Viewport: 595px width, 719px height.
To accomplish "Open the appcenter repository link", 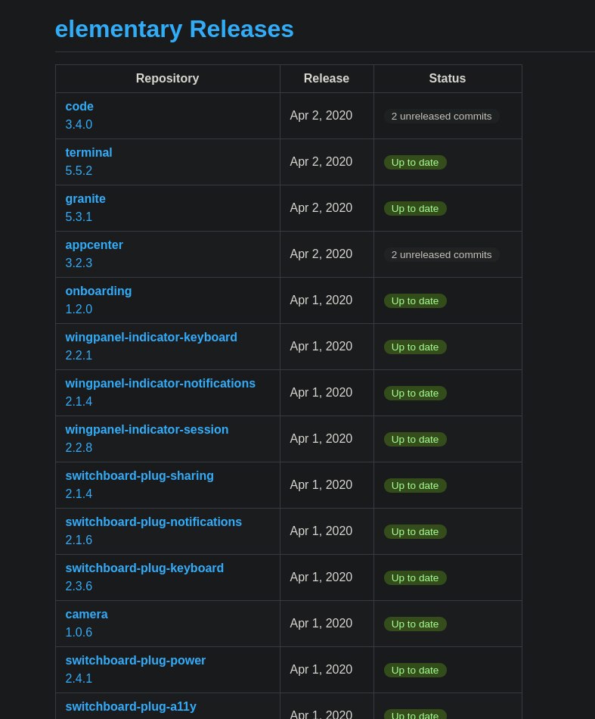I will click(95, 245).
